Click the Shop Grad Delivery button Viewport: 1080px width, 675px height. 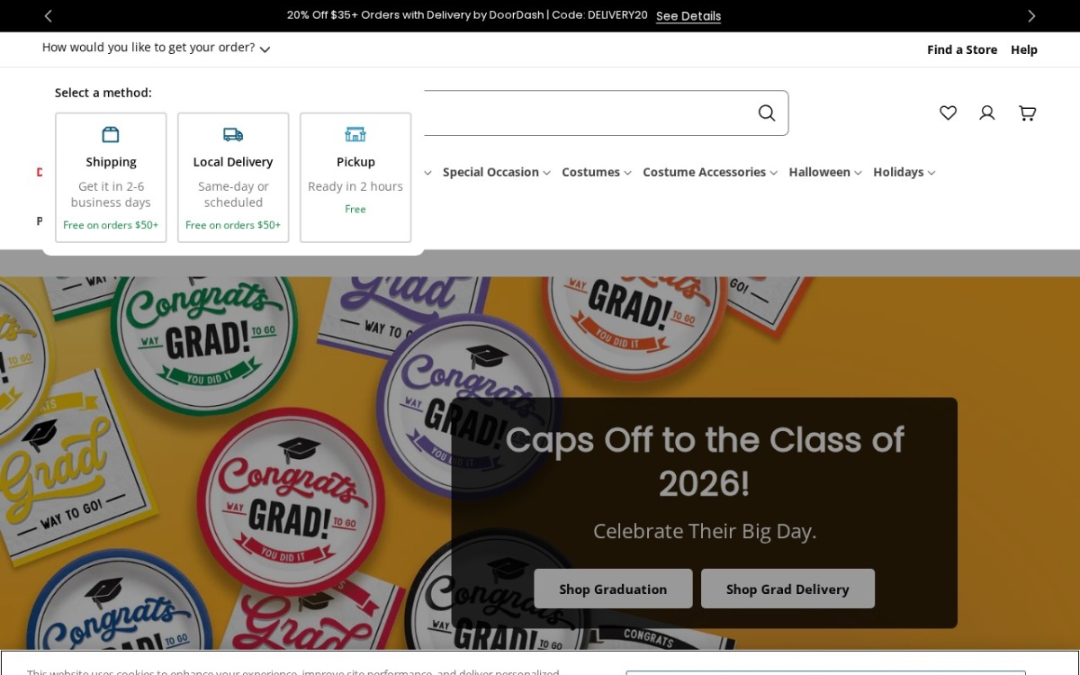click(x=787, y=589)
